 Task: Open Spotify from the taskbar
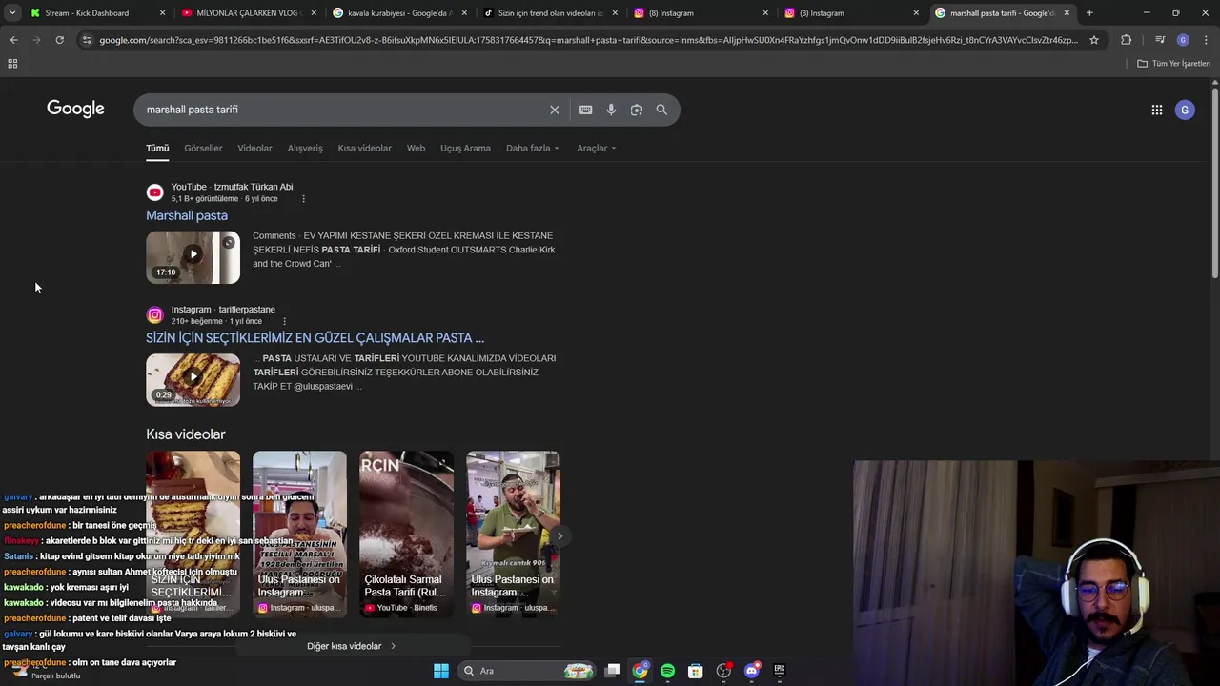tap(667, 671)
